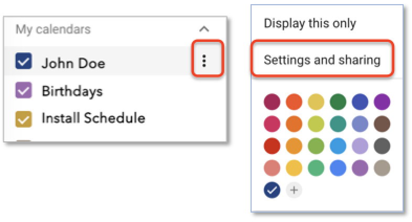This screenshot has height=222, width=412.
Task: Collapse the My calendars section
Action: 204,29
